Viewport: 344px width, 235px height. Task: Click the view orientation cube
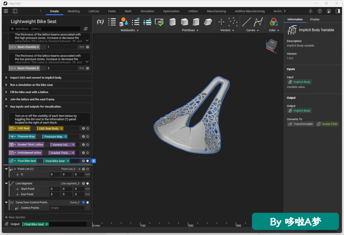pyautogui.click(x=271, y=46)
